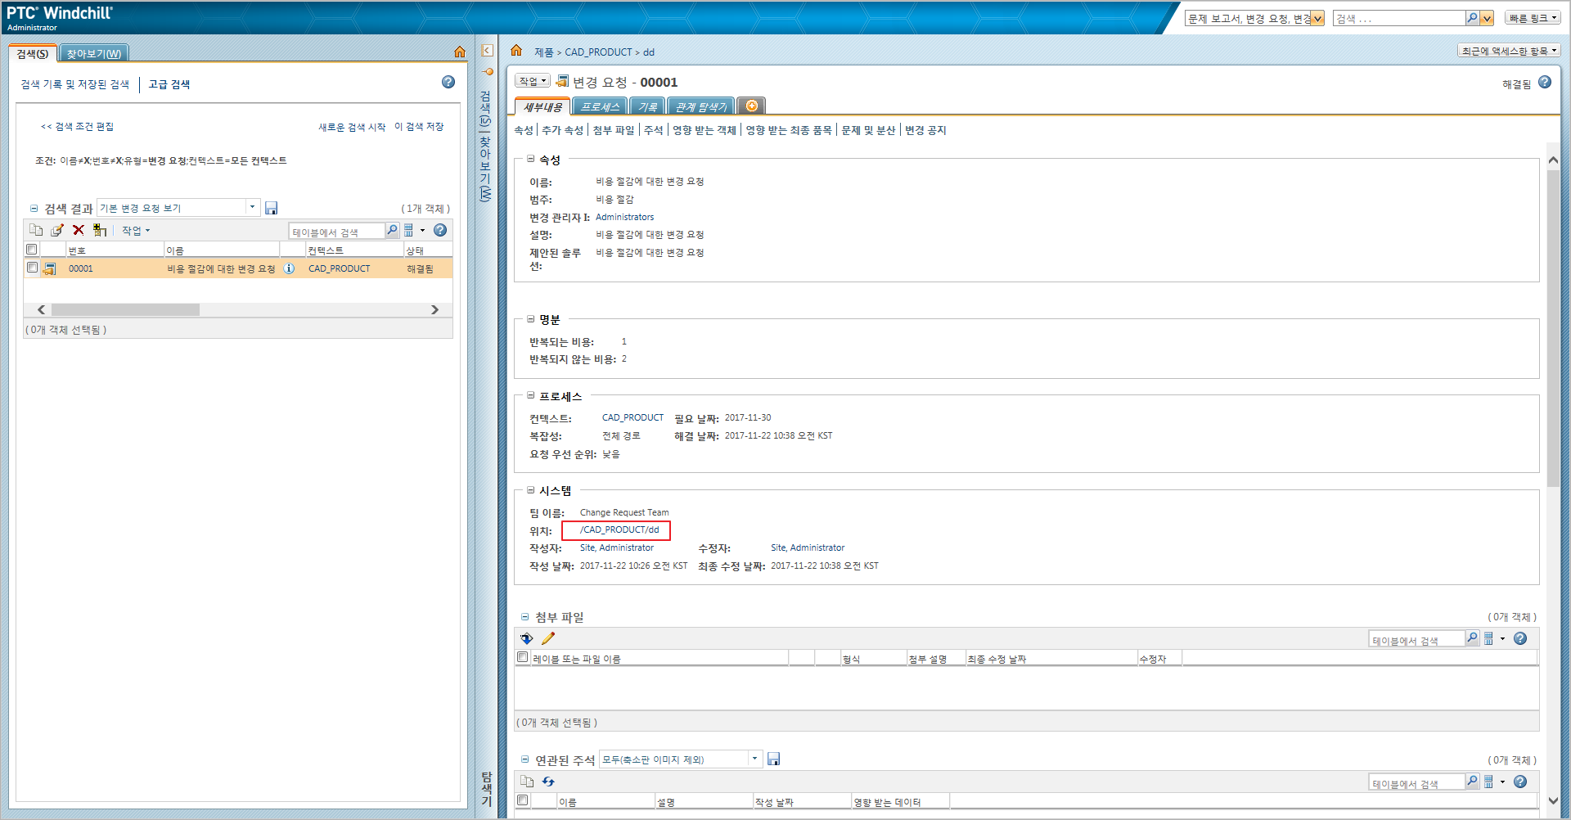Open the 작업 dropdown in search results toolbar
Screen dimensions: 1571x820
(135, 230)
